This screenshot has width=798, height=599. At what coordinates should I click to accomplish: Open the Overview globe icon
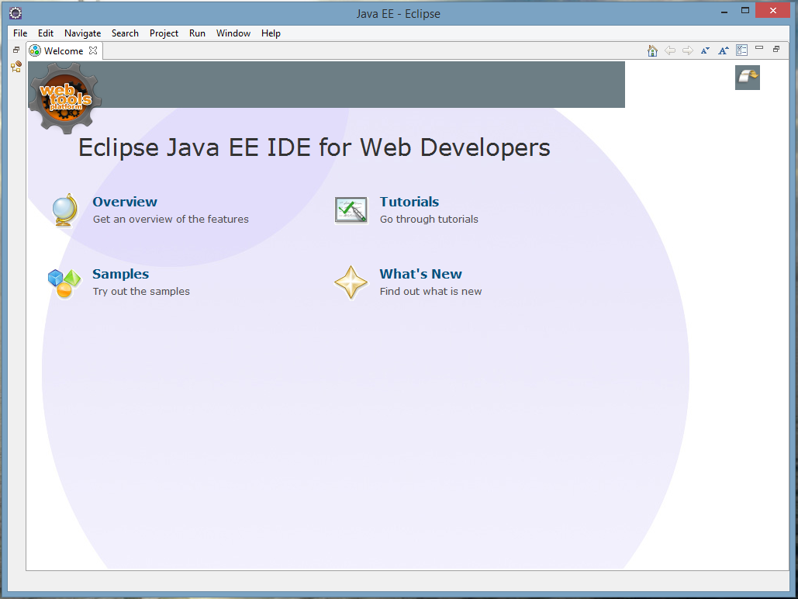click(65, 209)
